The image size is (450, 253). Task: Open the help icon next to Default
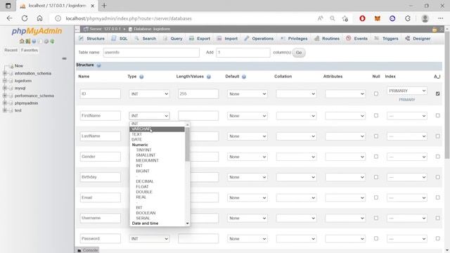[244, 77]
